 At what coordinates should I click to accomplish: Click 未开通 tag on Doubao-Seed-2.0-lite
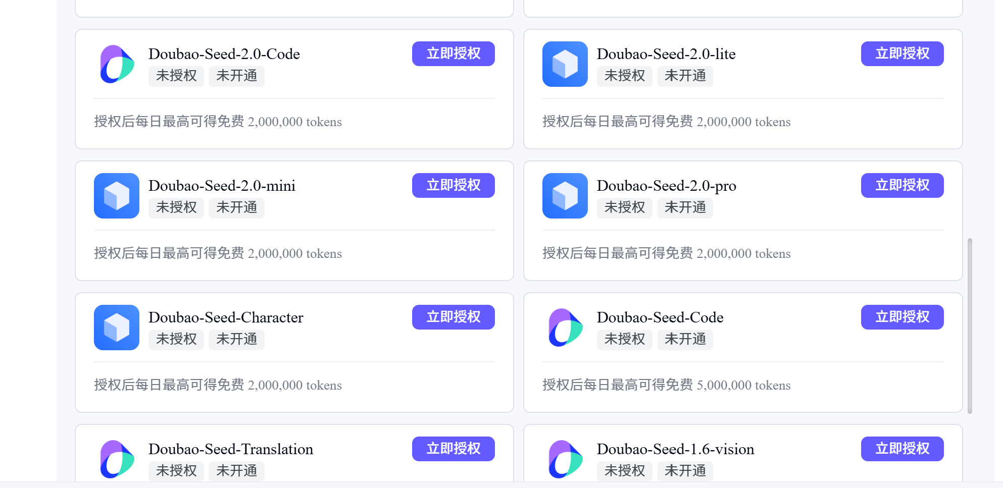point(685,76)
